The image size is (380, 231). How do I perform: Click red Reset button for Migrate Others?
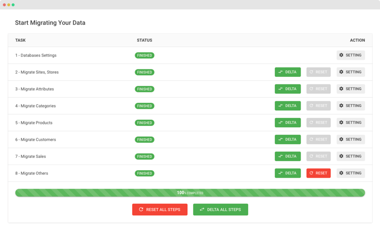click(x=319, y=173)
